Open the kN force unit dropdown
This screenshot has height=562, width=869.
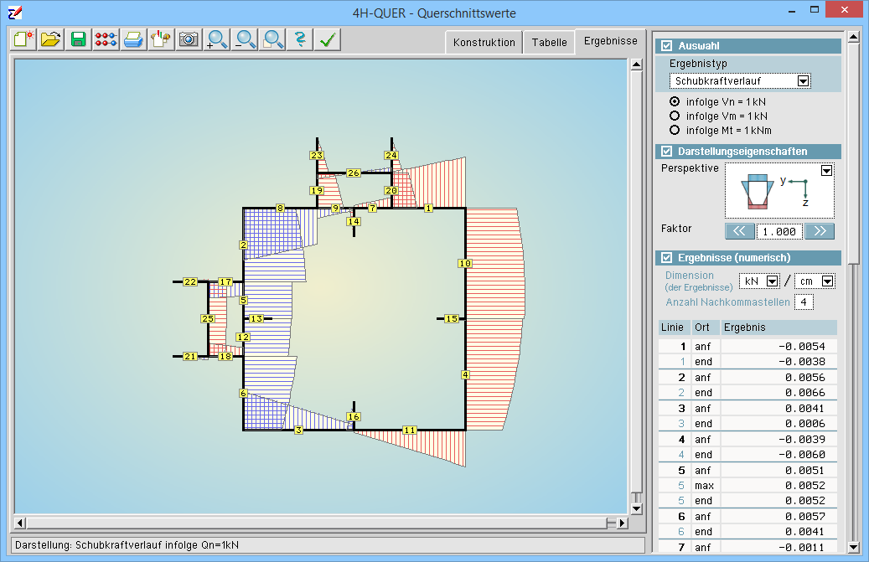click(x=772, y=281)
